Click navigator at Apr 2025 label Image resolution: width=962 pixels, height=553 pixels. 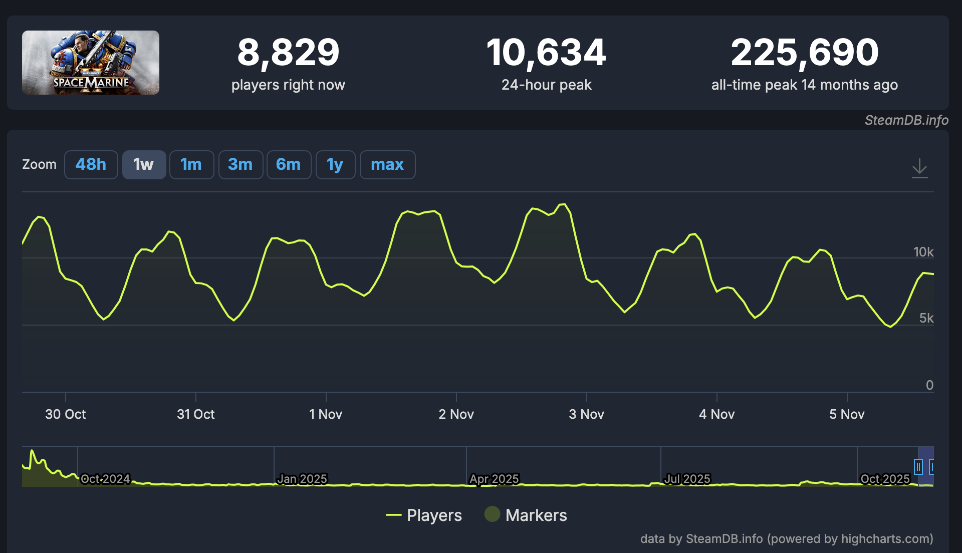[494, 479]
